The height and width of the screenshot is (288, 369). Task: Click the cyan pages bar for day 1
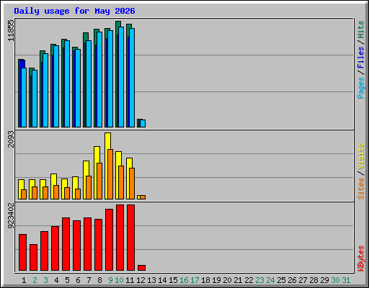pyautogui.click(x=24, y=97)
